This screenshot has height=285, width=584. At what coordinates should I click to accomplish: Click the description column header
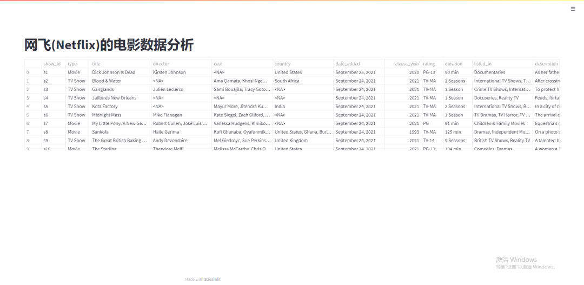546,64
